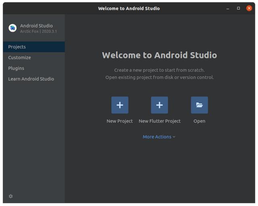The height and width of the screenshot is (206, 258).
Task: Click the New Flutter Project label
Action: point(160,121)
